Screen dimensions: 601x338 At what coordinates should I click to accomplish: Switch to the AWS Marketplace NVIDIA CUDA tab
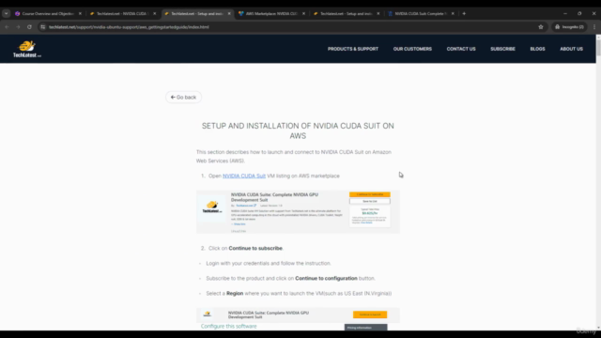(271, 13)
